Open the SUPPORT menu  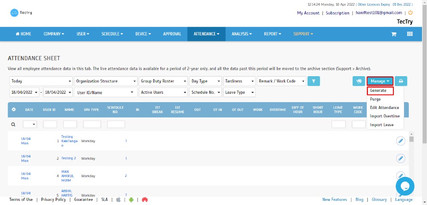tap(303, 34)
